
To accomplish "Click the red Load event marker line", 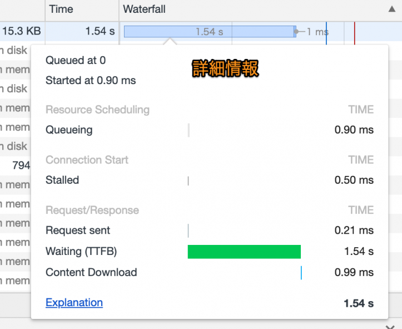I will pyautogui.click(x=354, y=31).
